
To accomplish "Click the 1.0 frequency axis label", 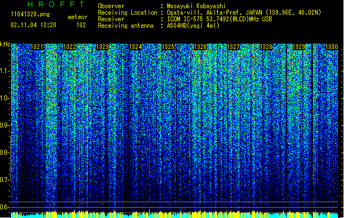I will pyautogui.click(x=4, y=98).
